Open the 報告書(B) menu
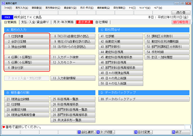Image resolution: width=193 pixels, height=136 pixels. 37,8
